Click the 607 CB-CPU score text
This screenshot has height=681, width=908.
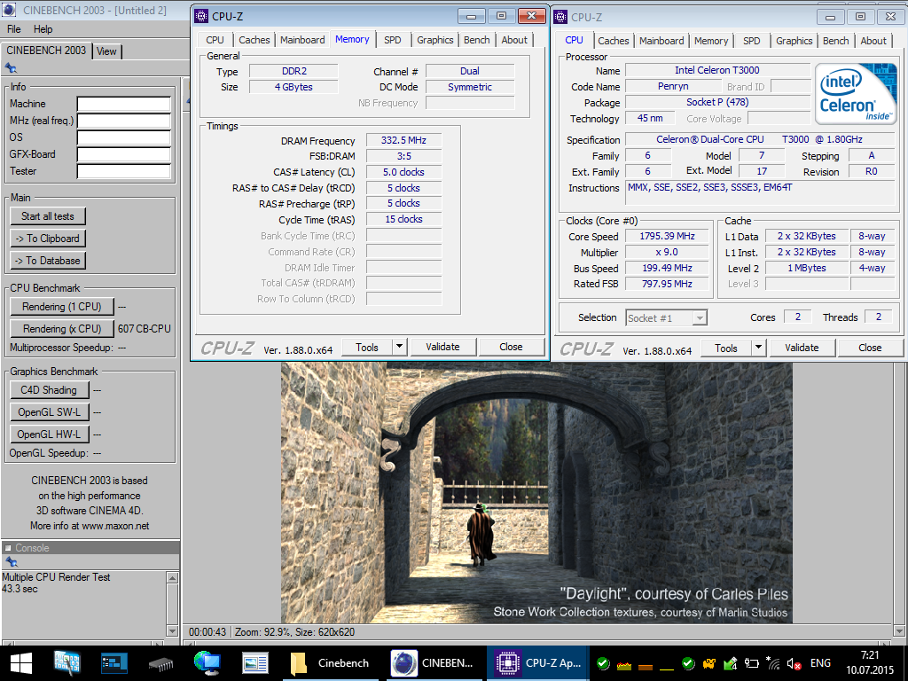(x=145, y=328)
